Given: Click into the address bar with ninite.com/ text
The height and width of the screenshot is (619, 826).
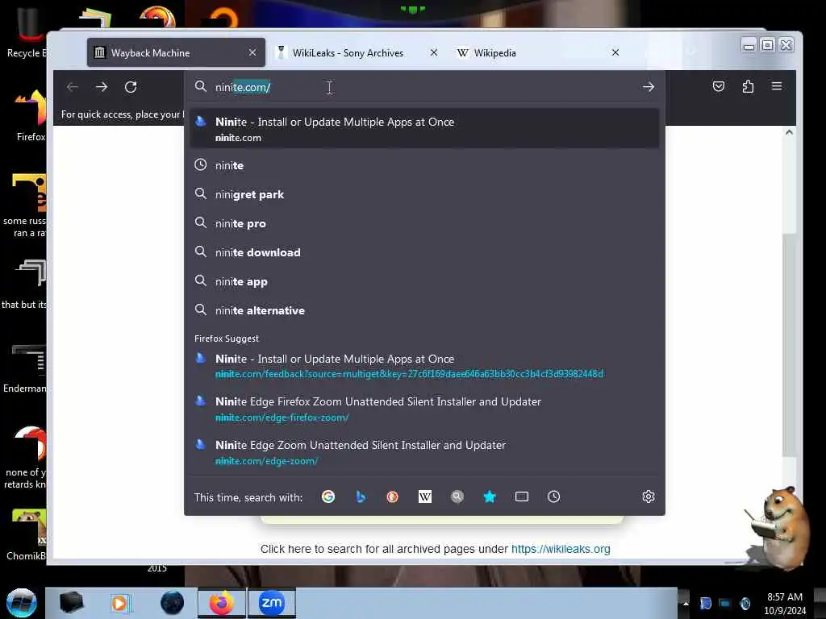Looking at the screenshot, I should coord(424,87).
